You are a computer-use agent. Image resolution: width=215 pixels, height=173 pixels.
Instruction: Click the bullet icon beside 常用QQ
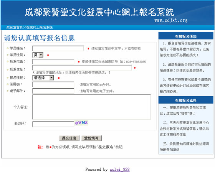pyautogui.click(x=8, y=84)
